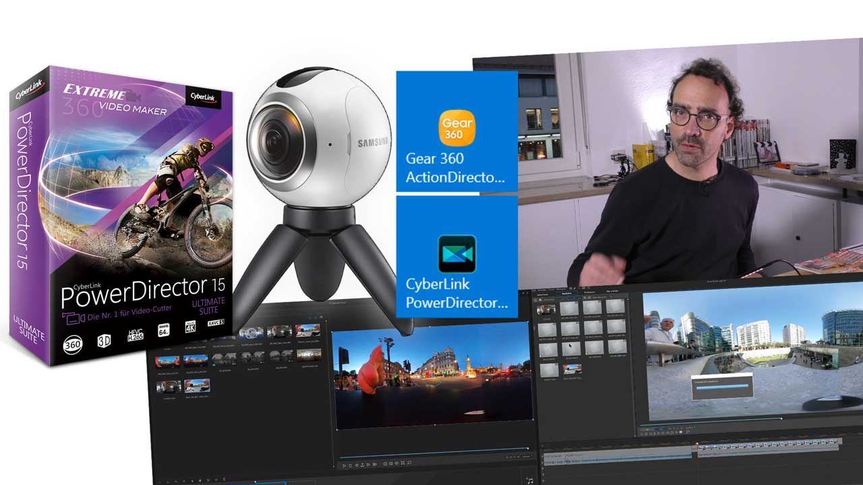Screen dimensions: 863x485
Task: Click the 4K badge on PowerDirector box
Action: tap(191, 328)
